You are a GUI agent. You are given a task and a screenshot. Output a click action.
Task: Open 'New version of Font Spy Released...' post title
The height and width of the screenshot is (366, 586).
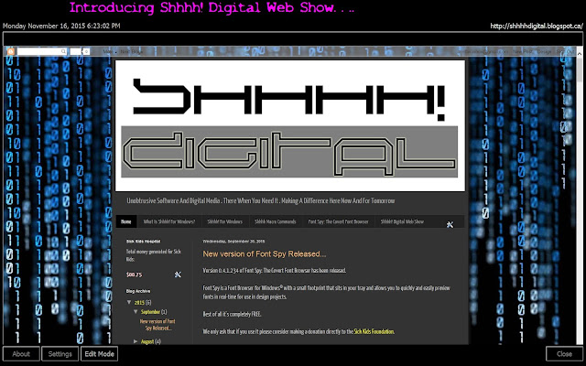pyautogui.click(x=265, y=254)
